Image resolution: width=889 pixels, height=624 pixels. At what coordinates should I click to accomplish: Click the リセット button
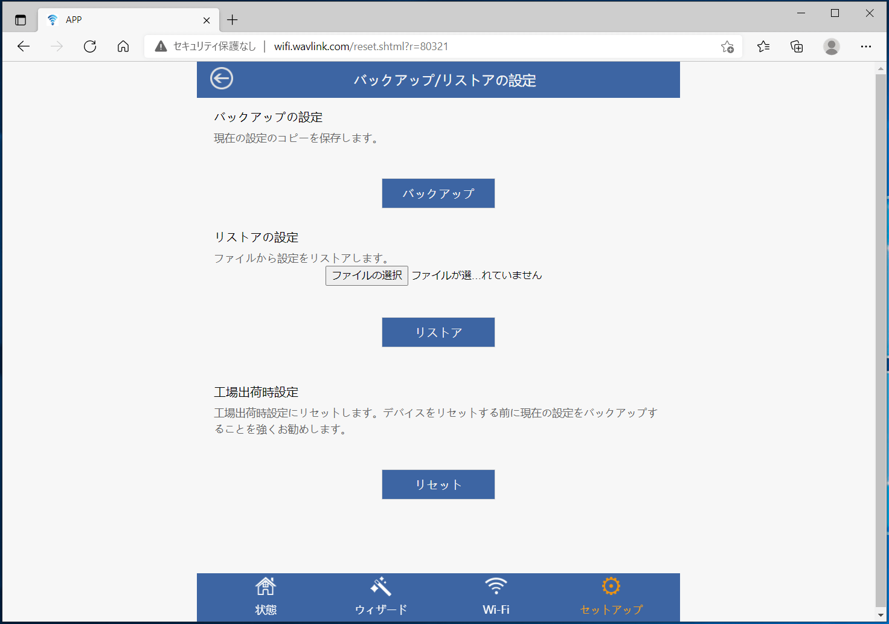click(438, 484)
